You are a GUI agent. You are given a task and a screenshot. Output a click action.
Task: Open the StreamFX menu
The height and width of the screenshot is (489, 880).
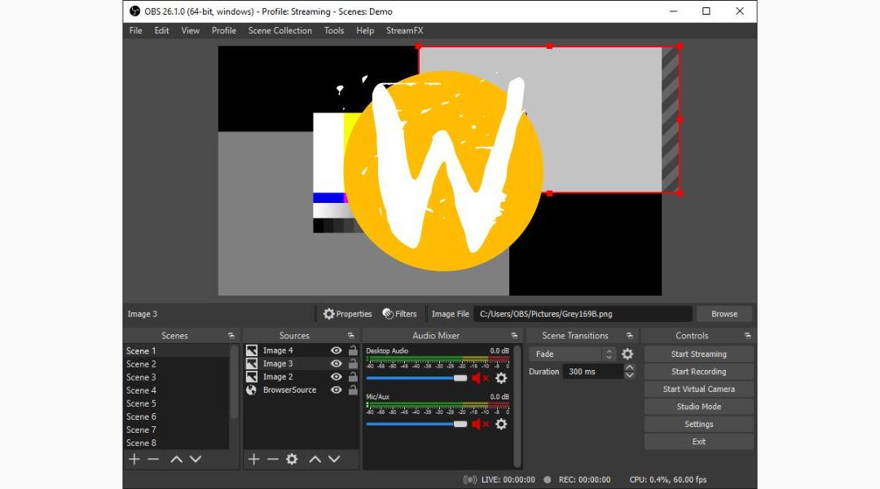point(404,31)
